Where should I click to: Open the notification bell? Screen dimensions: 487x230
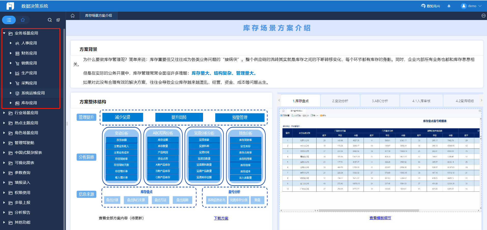click(449, 6)
